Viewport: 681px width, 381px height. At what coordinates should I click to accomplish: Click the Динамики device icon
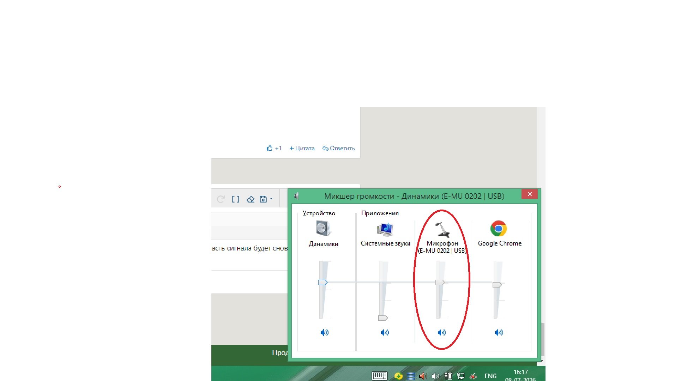324,229
